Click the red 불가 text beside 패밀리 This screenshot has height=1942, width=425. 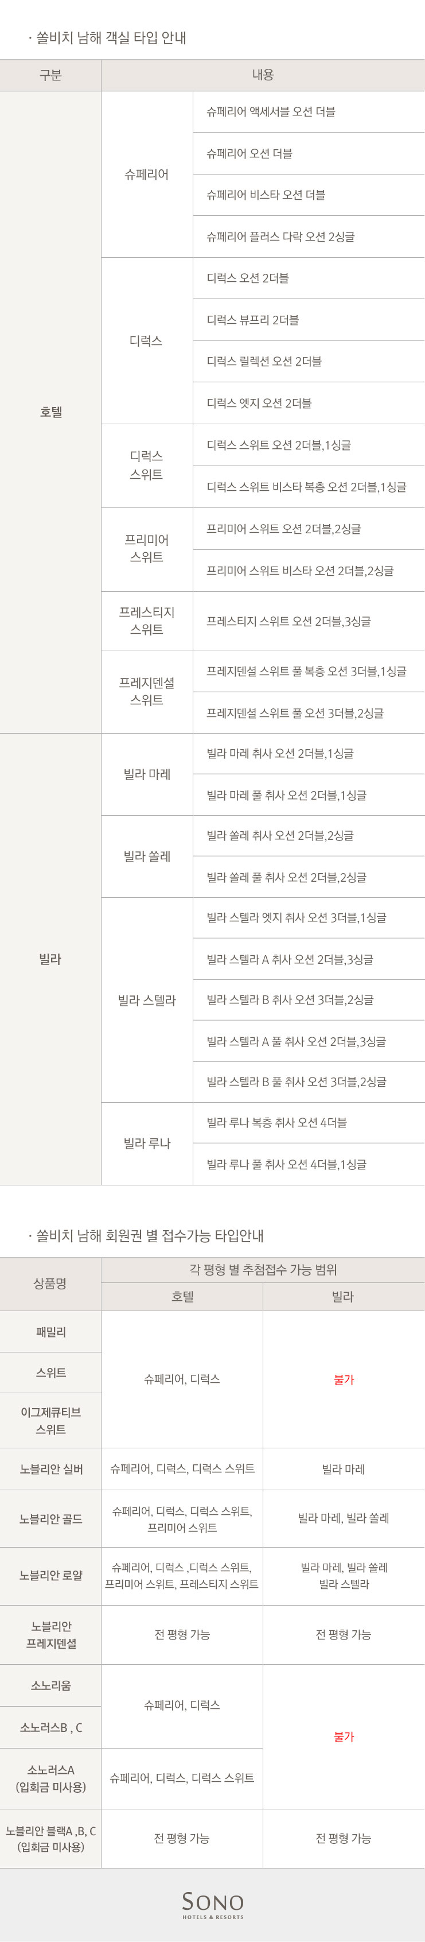pos(344,1379)
